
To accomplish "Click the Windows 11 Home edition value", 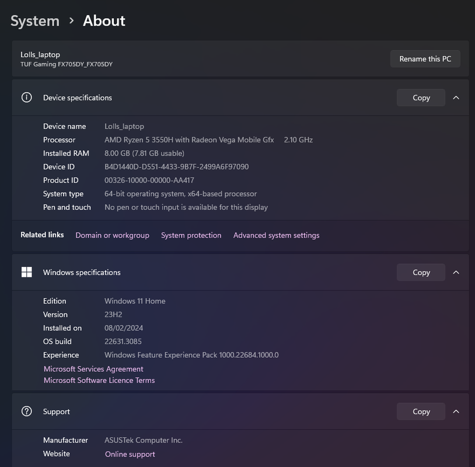I will 135,301.
